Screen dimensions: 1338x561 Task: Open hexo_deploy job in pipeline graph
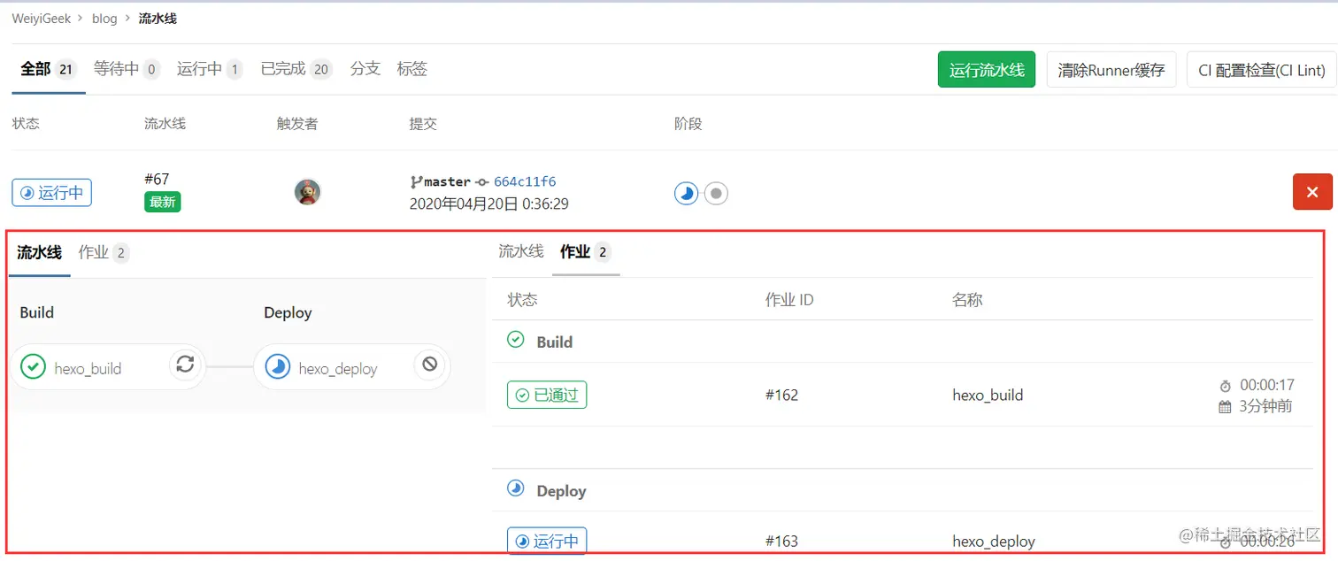[338, 368]
